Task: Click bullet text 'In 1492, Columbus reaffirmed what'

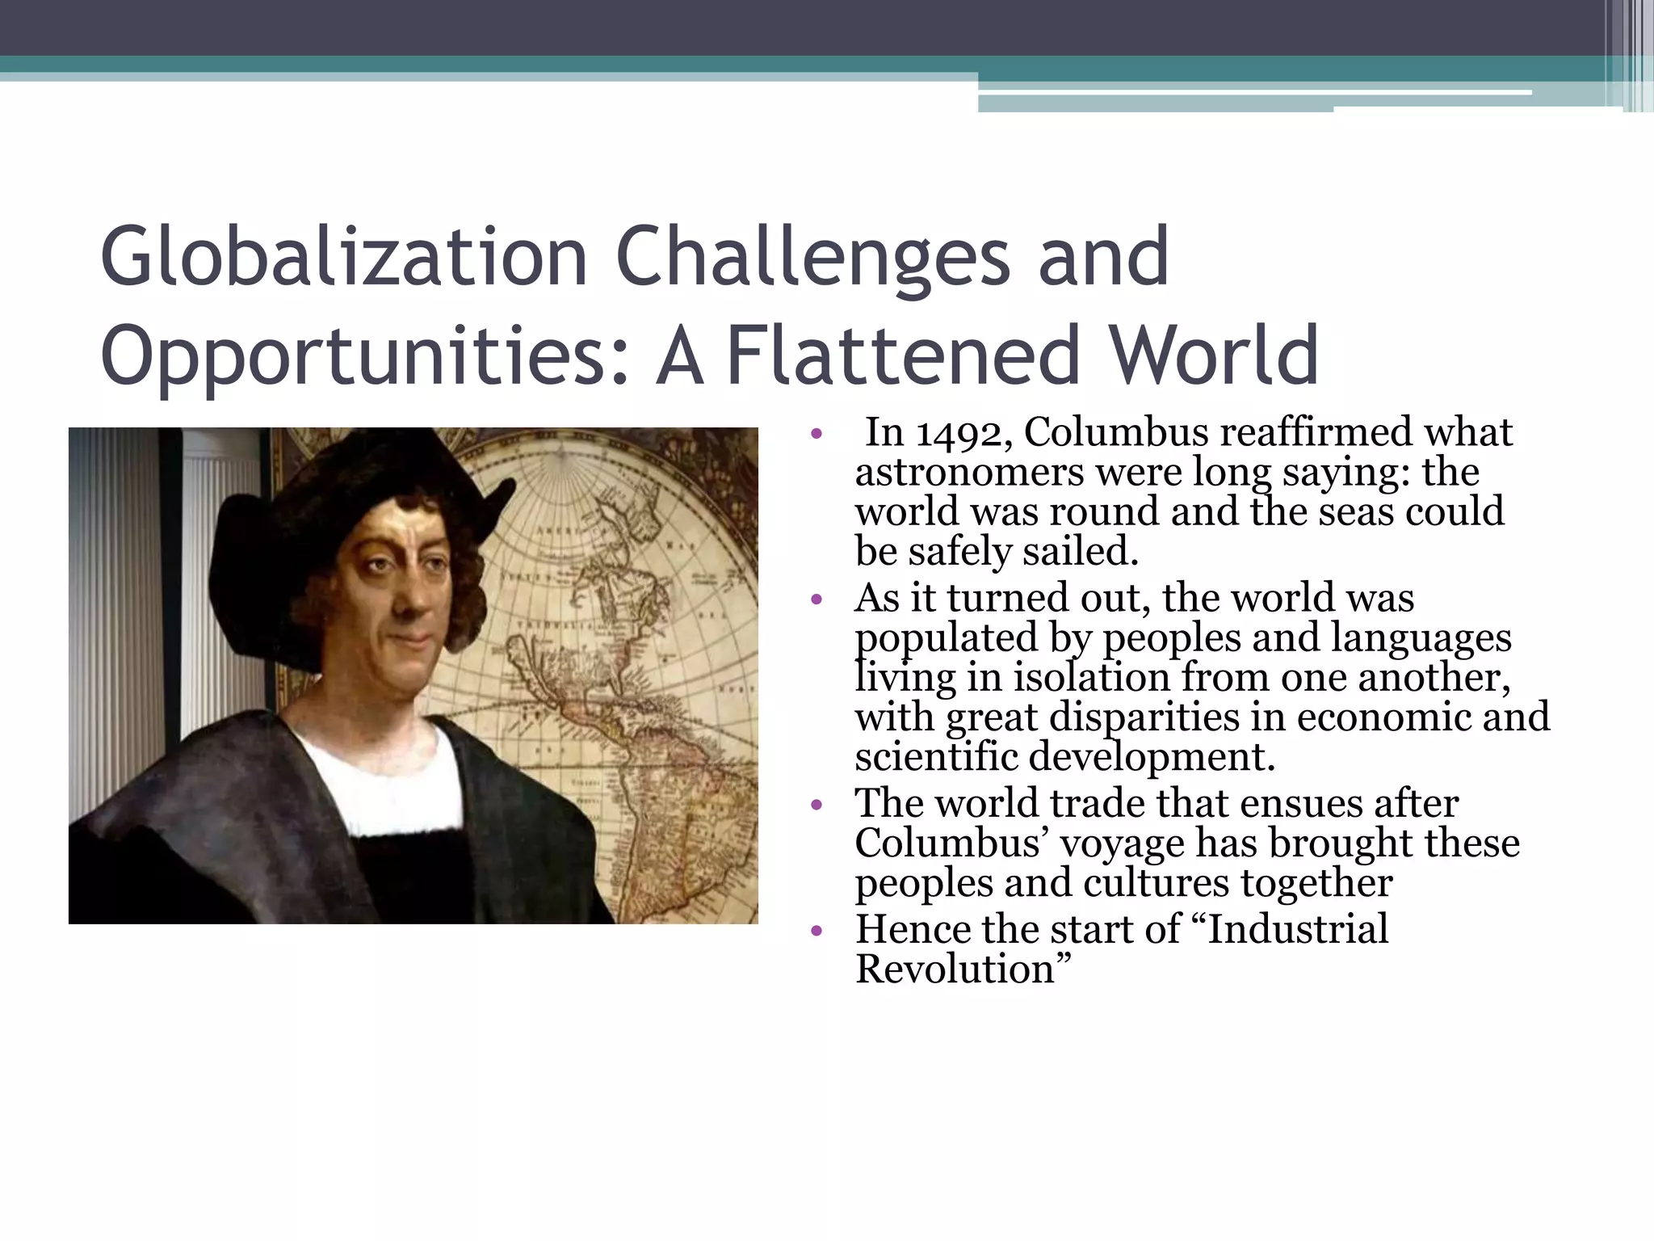Action: [1189, 432]
